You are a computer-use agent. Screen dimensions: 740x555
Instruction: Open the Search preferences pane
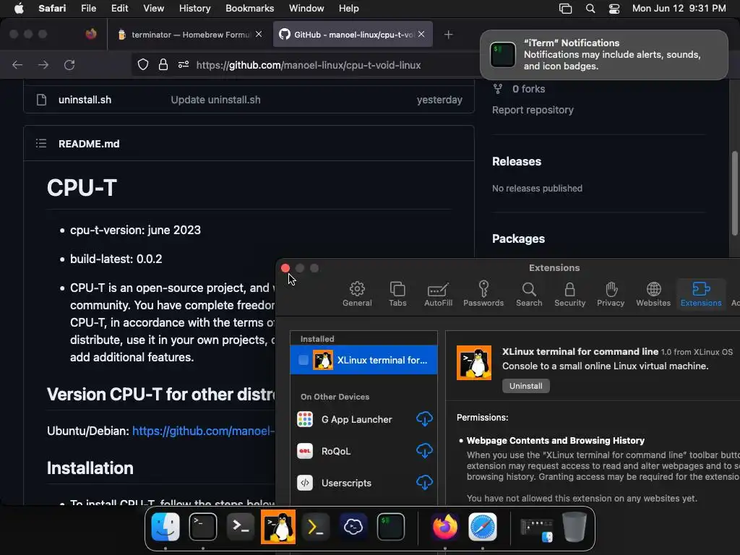click(x=528, y=294)
